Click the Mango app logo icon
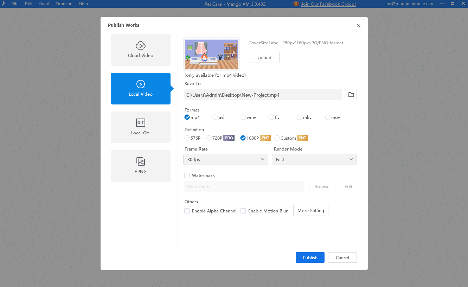Viewport: 468px width, 287px height. click(x=4, y=4)
